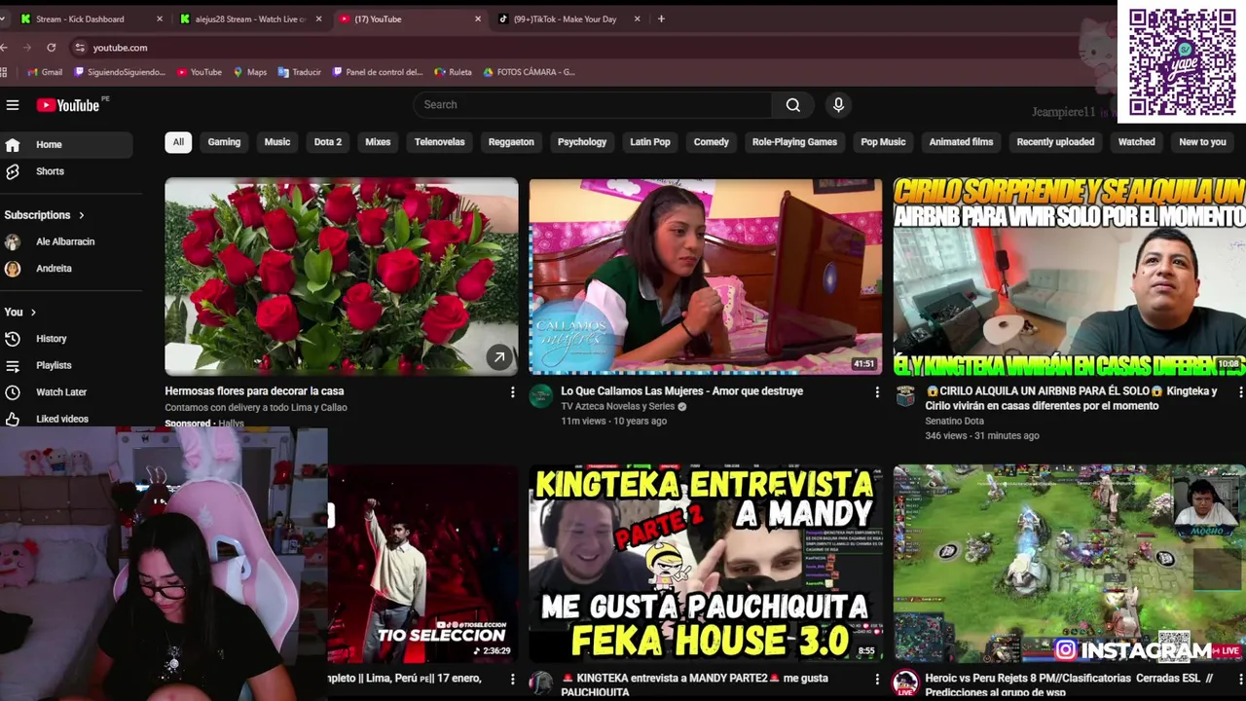Open Liked videos in the sidebar
The image size is (1246, 701).
(66, 419)
